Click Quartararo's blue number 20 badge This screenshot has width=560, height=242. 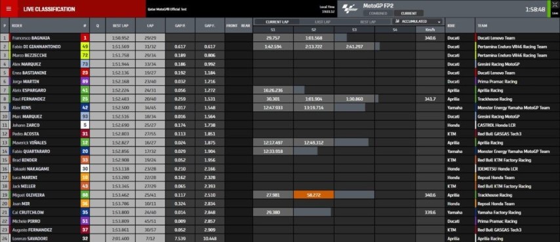point(85,152)
